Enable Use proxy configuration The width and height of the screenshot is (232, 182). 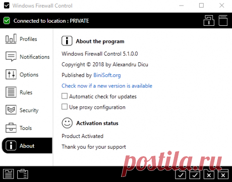(65, 107)
